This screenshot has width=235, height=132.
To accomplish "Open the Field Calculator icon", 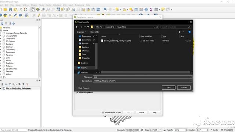I will (141, 10).
